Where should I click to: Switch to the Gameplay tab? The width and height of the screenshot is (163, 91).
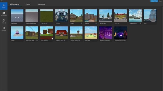(42, 4)
